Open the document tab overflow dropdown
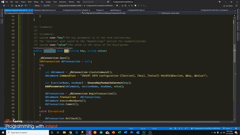This screenshot has height=135, width=240. (235, 10)
